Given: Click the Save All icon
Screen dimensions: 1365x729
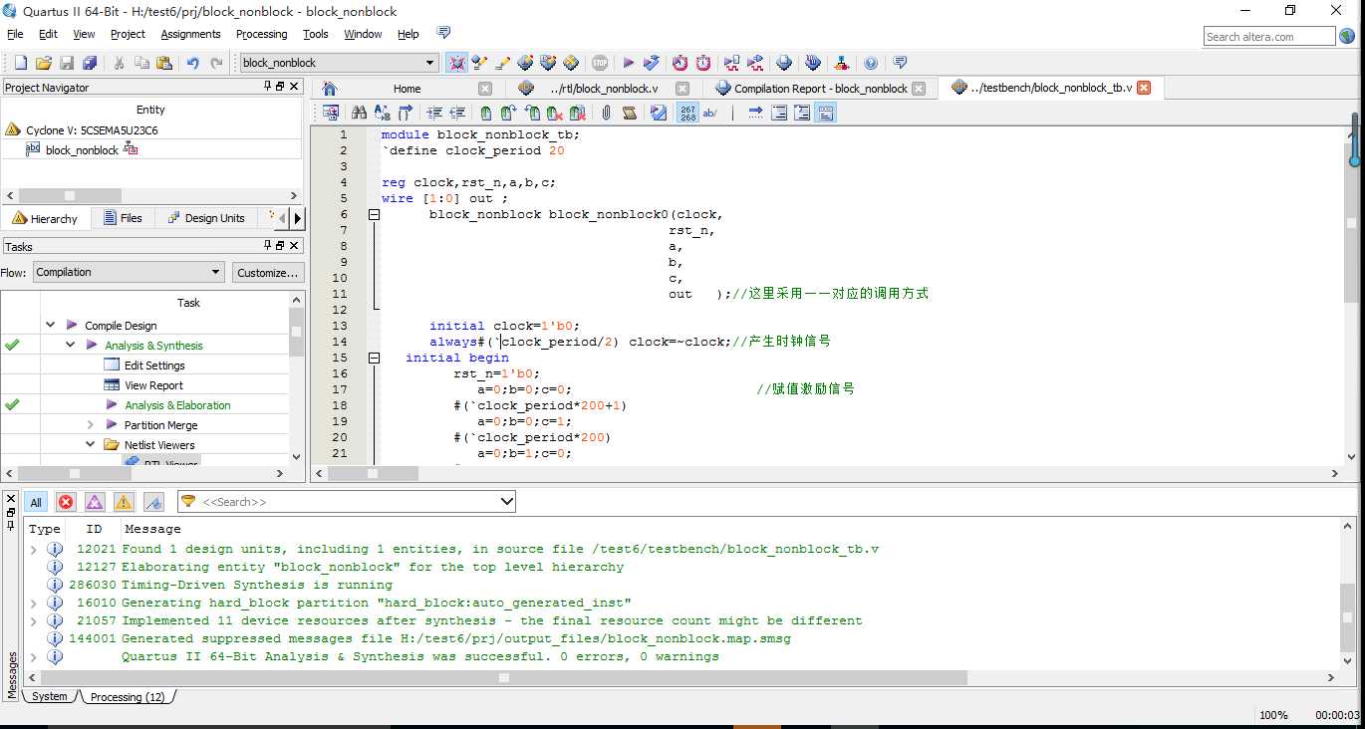Looking at the screenshot, I should (91, 63).
